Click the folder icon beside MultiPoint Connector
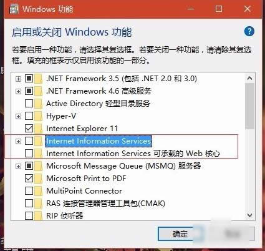Viewport: 265px width, 251px height. tap(38, 191)
